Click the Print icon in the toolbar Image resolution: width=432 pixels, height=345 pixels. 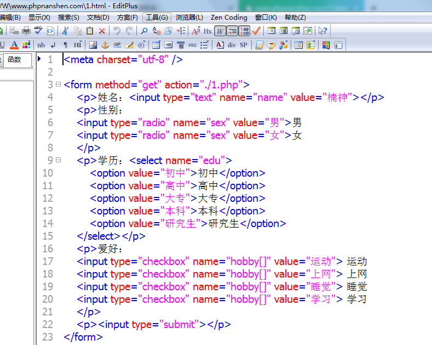click(x=26, y=31)
